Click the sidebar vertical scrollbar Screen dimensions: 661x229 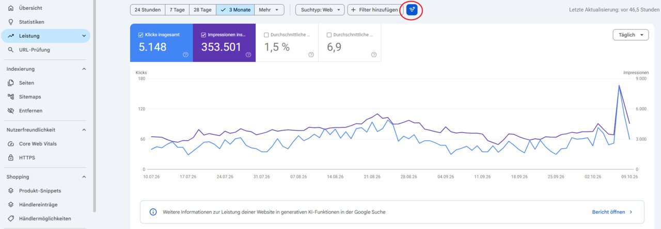click(x=95, y=106)
